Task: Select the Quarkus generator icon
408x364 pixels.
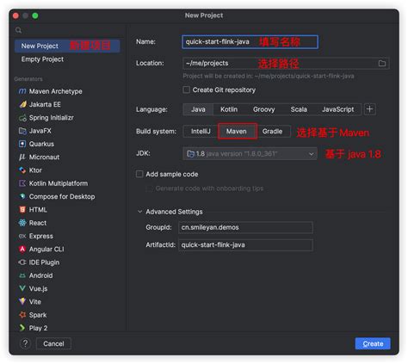Action: (22, 144)
